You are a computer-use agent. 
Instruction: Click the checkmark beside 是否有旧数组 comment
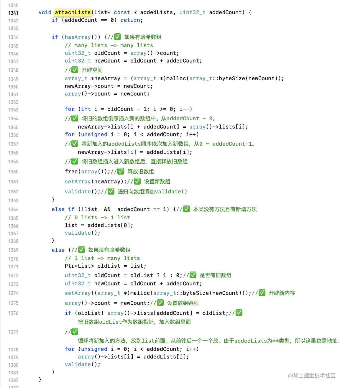[x=193, y=275]
